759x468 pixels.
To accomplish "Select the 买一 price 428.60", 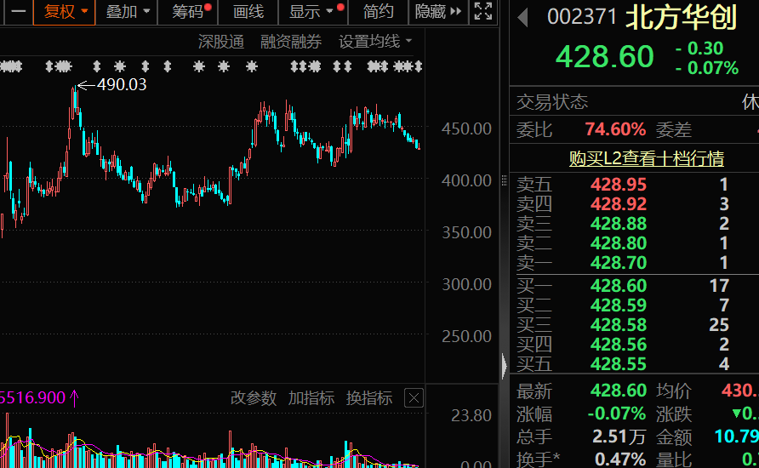I will point(618,286).
